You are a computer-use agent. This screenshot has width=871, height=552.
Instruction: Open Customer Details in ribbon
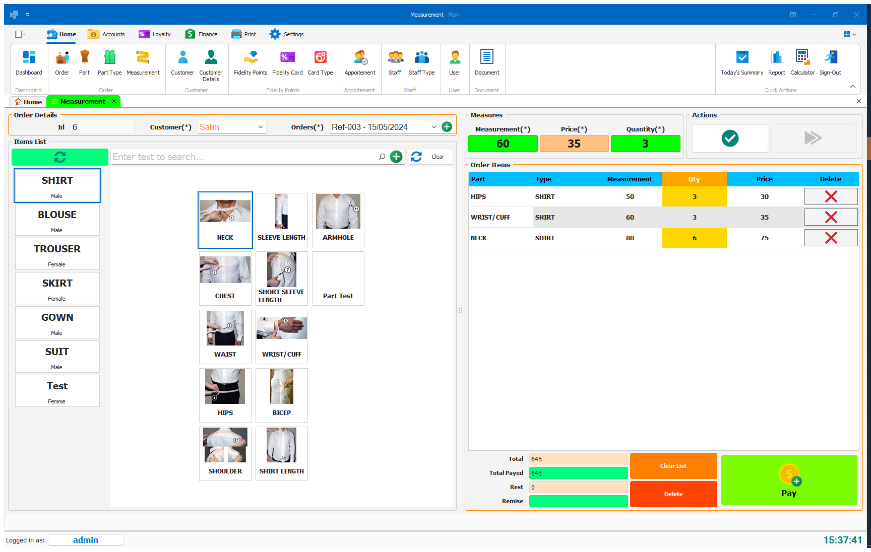click(x=211, y=65)
